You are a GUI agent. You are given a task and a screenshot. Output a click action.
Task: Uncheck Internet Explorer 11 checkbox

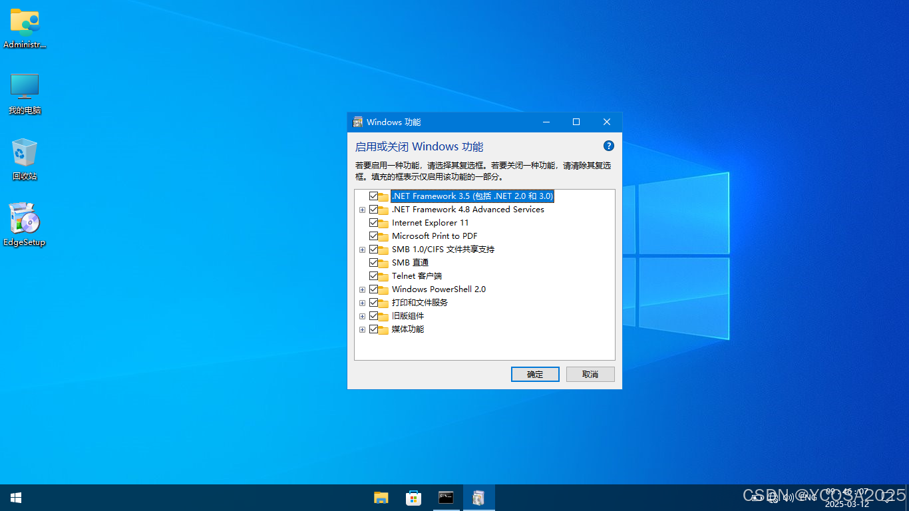(x=373, y=223)
